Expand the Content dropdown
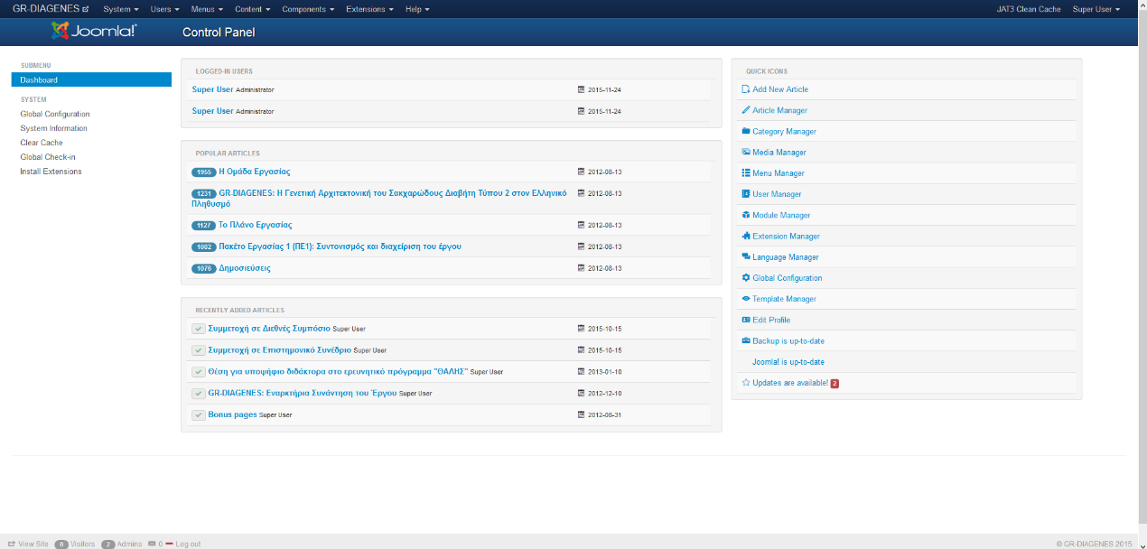 point(252,9)
